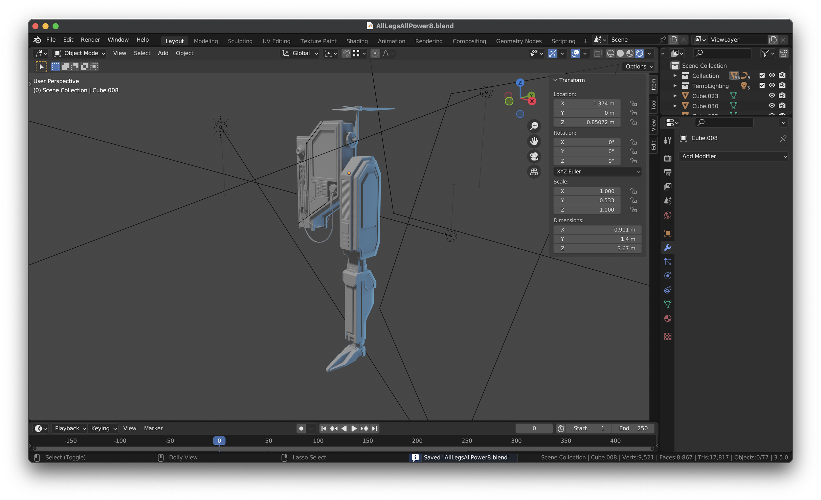Image resolution: width=821 pixels, height=500 pixels.
Task: Open Object Data mesh properties tab
Action: [x=668, y=304]
